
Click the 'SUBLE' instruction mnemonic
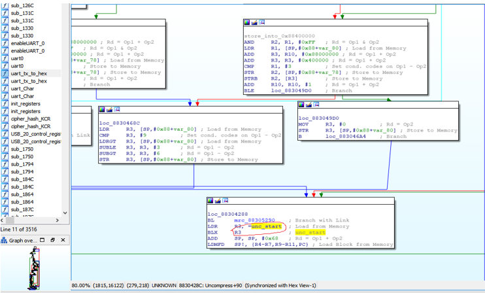(108, 148)
